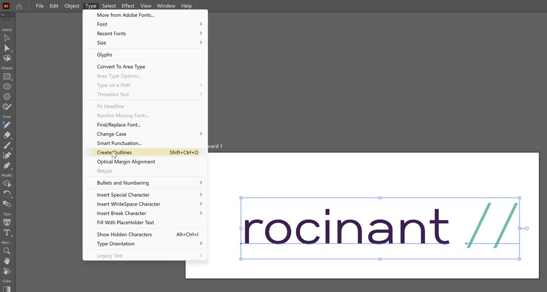
Task: Open the Help menu
Action: (x=186, y=6)
